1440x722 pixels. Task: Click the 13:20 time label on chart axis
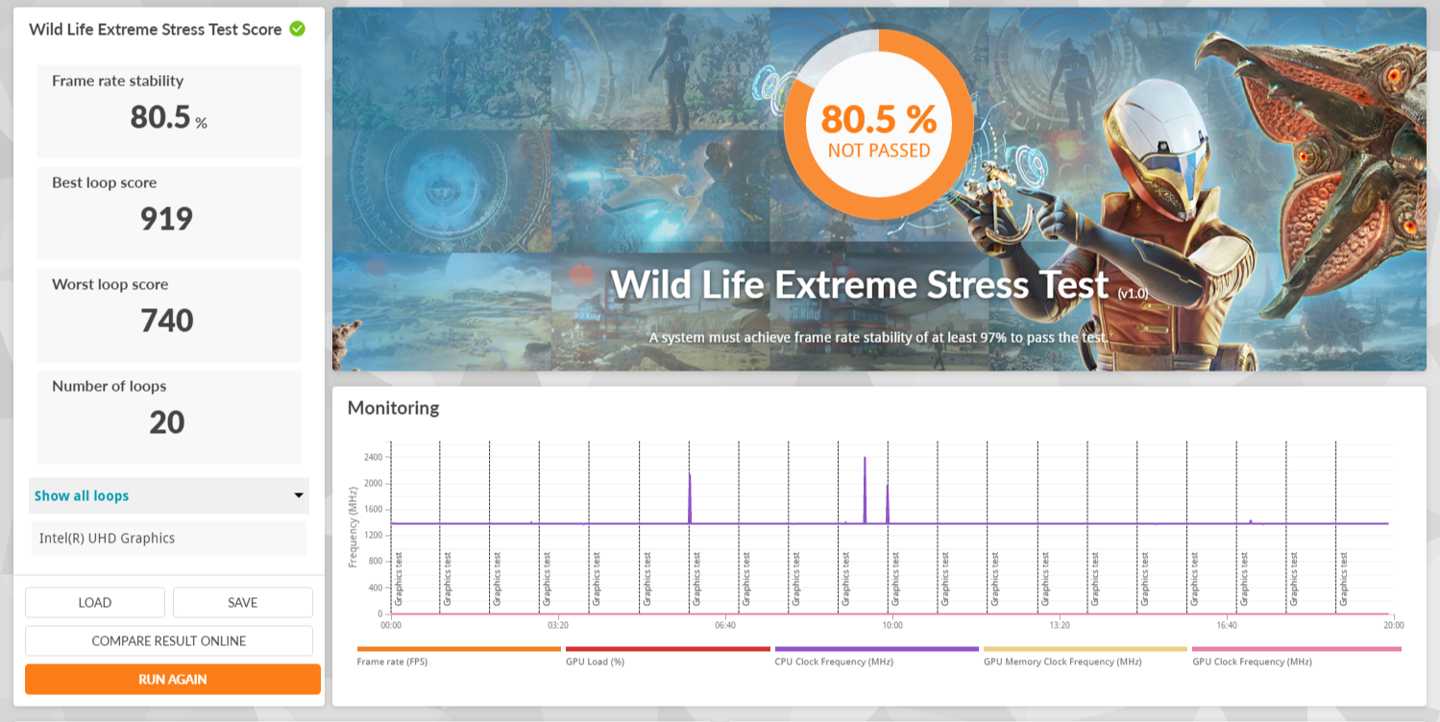[1059, 625]
